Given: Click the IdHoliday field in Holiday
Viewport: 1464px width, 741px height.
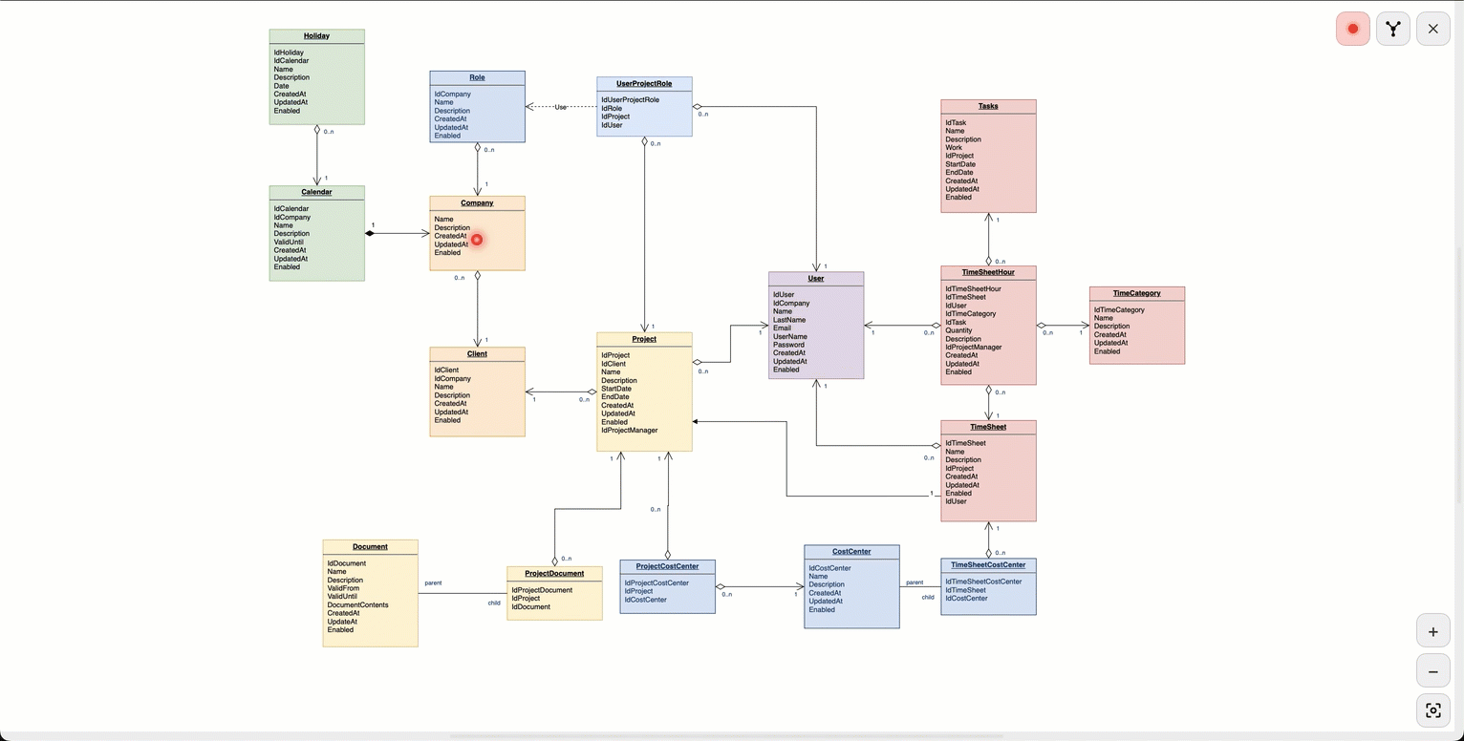Looking at the screenshot, I should click(289, 53).
